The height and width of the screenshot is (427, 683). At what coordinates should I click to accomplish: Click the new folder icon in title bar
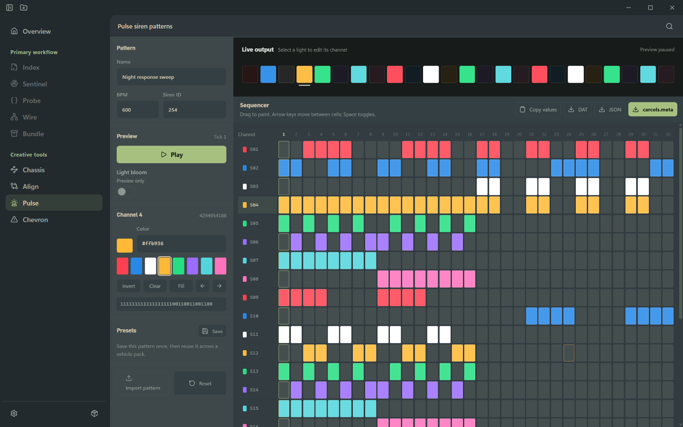coord(24,8)
